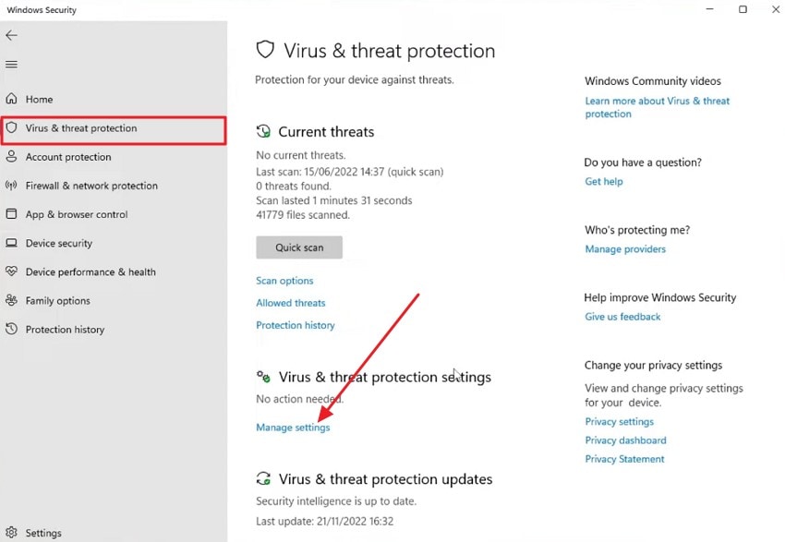
Task: Click the Scan options link
Action: tap(284, 280)
